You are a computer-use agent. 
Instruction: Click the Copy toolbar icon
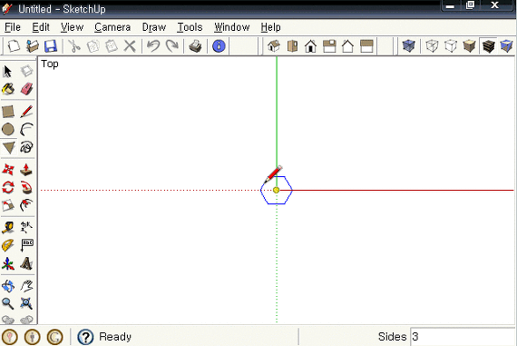point(93,46)
